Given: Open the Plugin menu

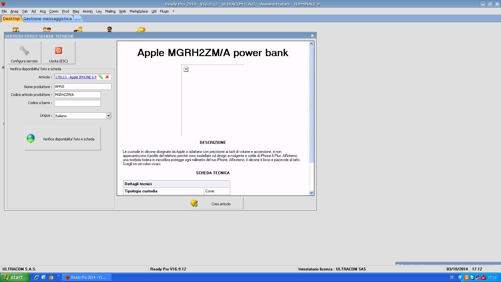Looking at the screenshot, I should [x=164, y=11].
